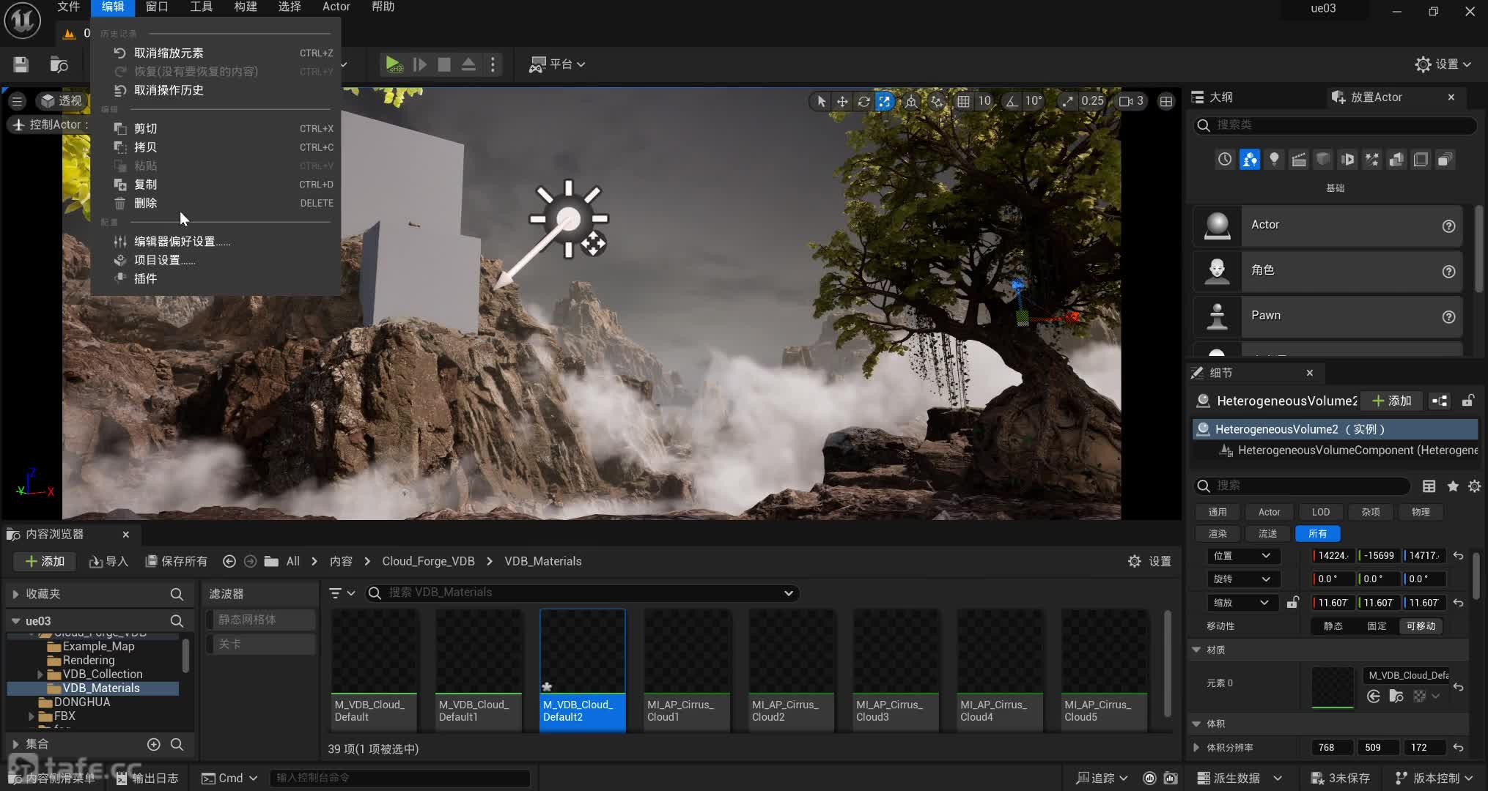Screen dimensions: 1488x791
Task: Select the 渲染 (Rendering) filter in Details
Action: [x=1218, y=534]
